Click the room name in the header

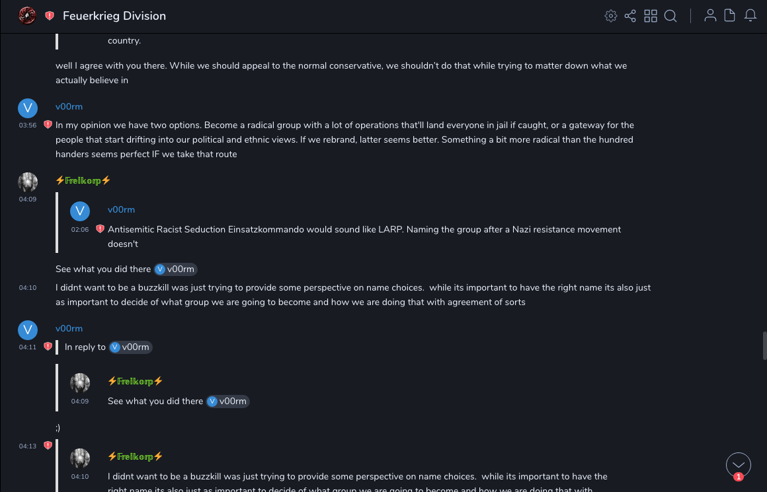pos(114,16)
